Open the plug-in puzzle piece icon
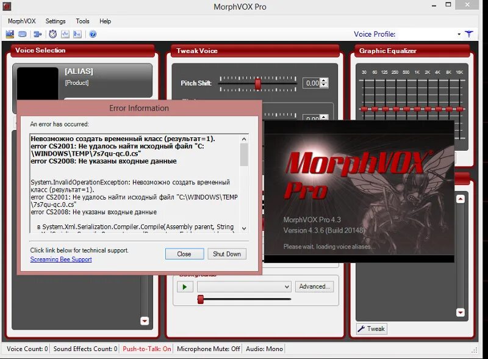This screenshot has height=359, width=488. (38, 34)
